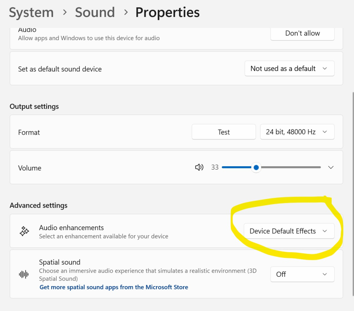Click the chevron separating System and Sound
This screenshot has height=311, width=354.
64,12
